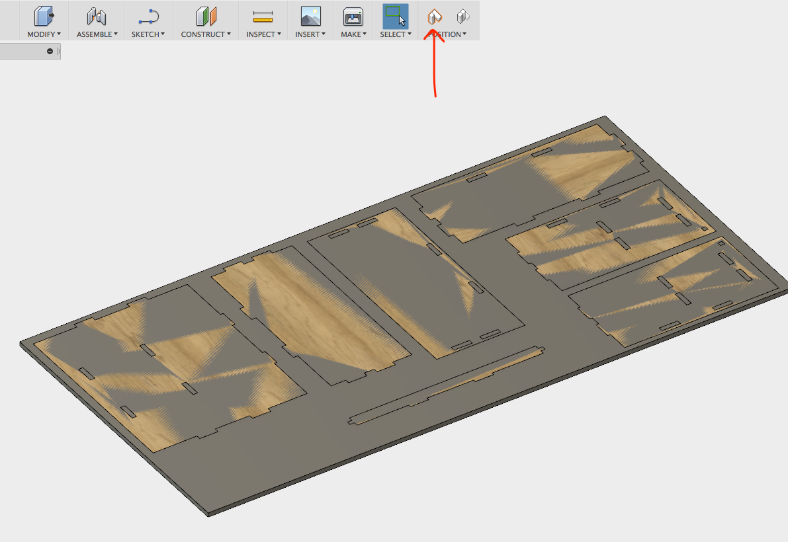This screenshot has height=542, width=788.
Task: Select the Sketch spline tool icon
Action: pos(148,16)
